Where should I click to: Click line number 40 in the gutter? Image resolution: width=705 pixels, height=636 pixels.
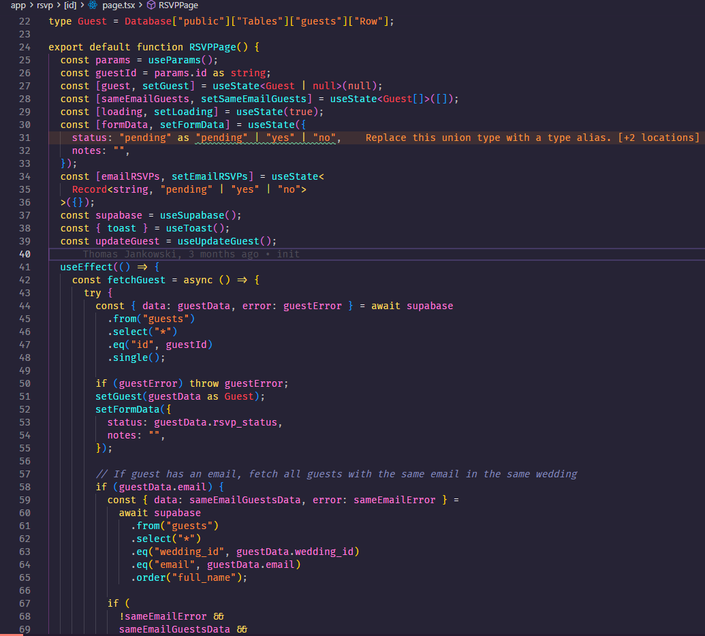25,253
